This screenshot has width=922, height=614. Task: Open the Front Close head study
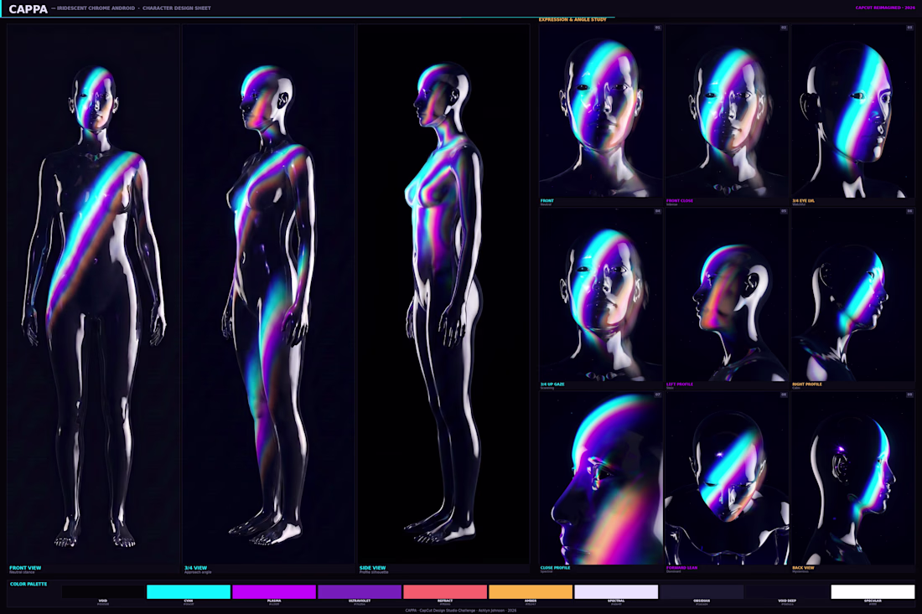[x=727, y=111]
